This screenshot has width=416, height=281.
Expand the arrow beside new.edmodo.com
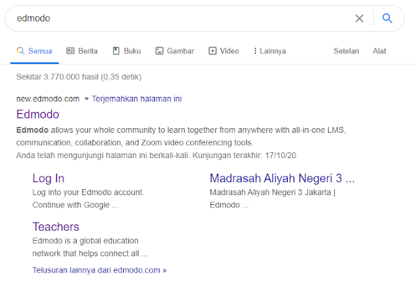point(86,99)
